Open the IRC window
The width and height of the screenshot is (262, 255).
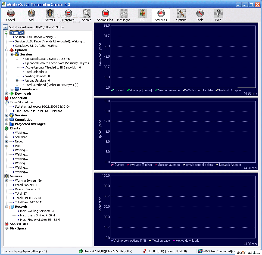tap(142, 15)
